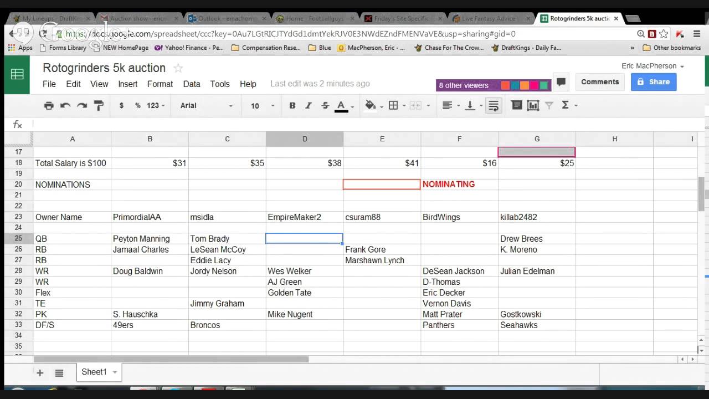The width and height of the screenshot is (709, 399).
Task: Select the red NOMINATING cell
Action: pyautogui.click(x=459, y=185)
